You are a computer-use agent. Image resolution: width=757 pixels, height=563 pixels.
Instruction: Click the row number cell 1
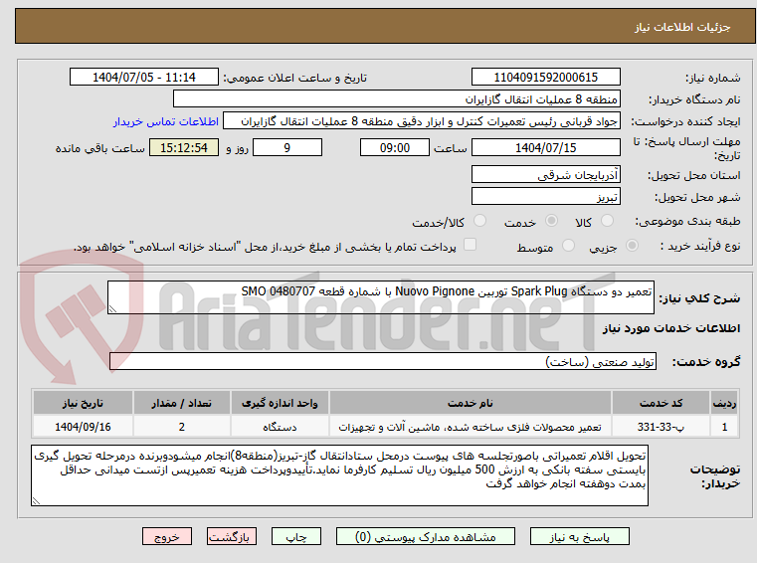click(724, 427)
